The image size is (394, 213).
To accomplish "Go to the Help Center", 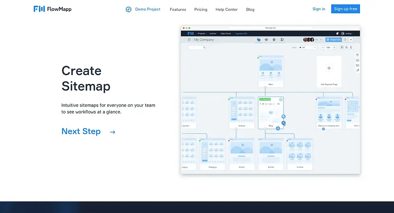I will pos(226,10).
